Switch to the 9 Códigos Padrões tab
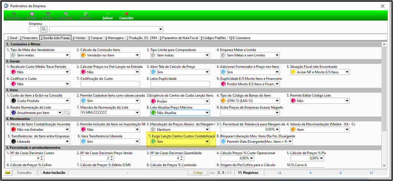393x181 pixels. point(213,38)
